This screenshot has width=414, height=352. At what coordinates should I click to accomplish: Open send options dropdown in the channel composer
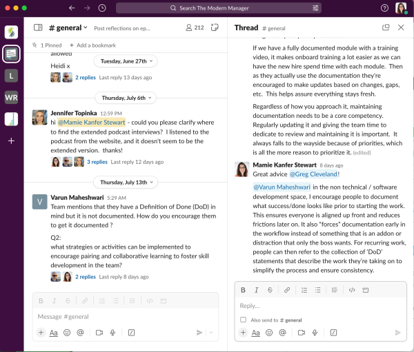pos(211,333)
